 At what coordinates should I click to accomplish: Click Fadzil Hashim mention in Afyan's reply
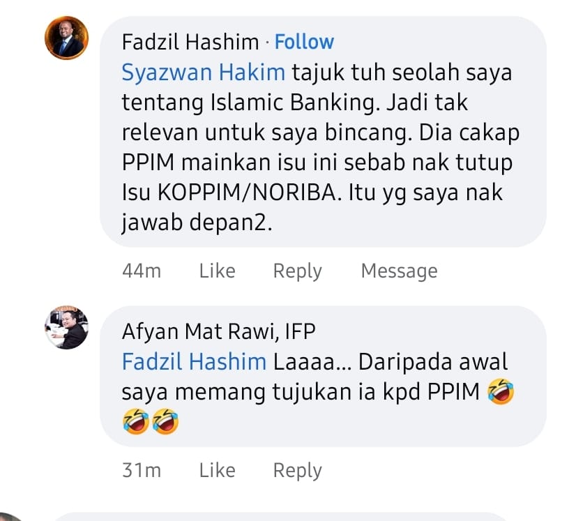click(x=194, y=361)
